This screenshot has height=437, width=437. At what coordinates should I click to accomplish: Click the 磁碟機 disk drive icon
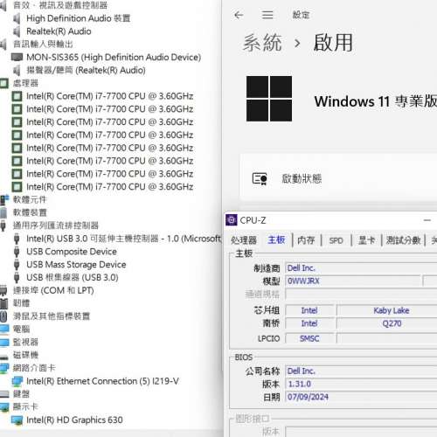point(3,356)
